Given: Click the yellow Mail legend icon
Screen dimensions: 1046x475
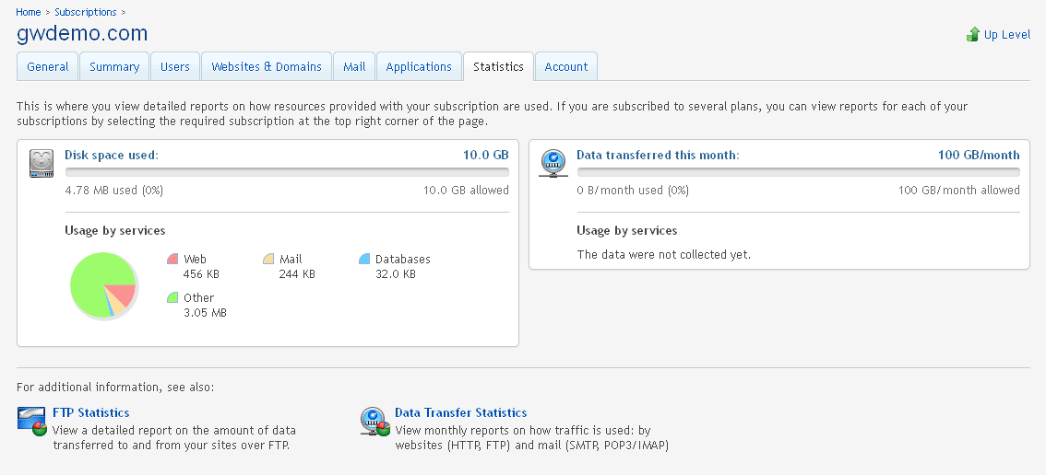Looking at the screenshot, I should point(268,260).
